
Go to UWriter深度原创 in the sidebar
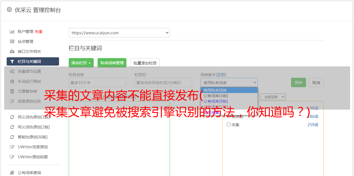point(33,147)
